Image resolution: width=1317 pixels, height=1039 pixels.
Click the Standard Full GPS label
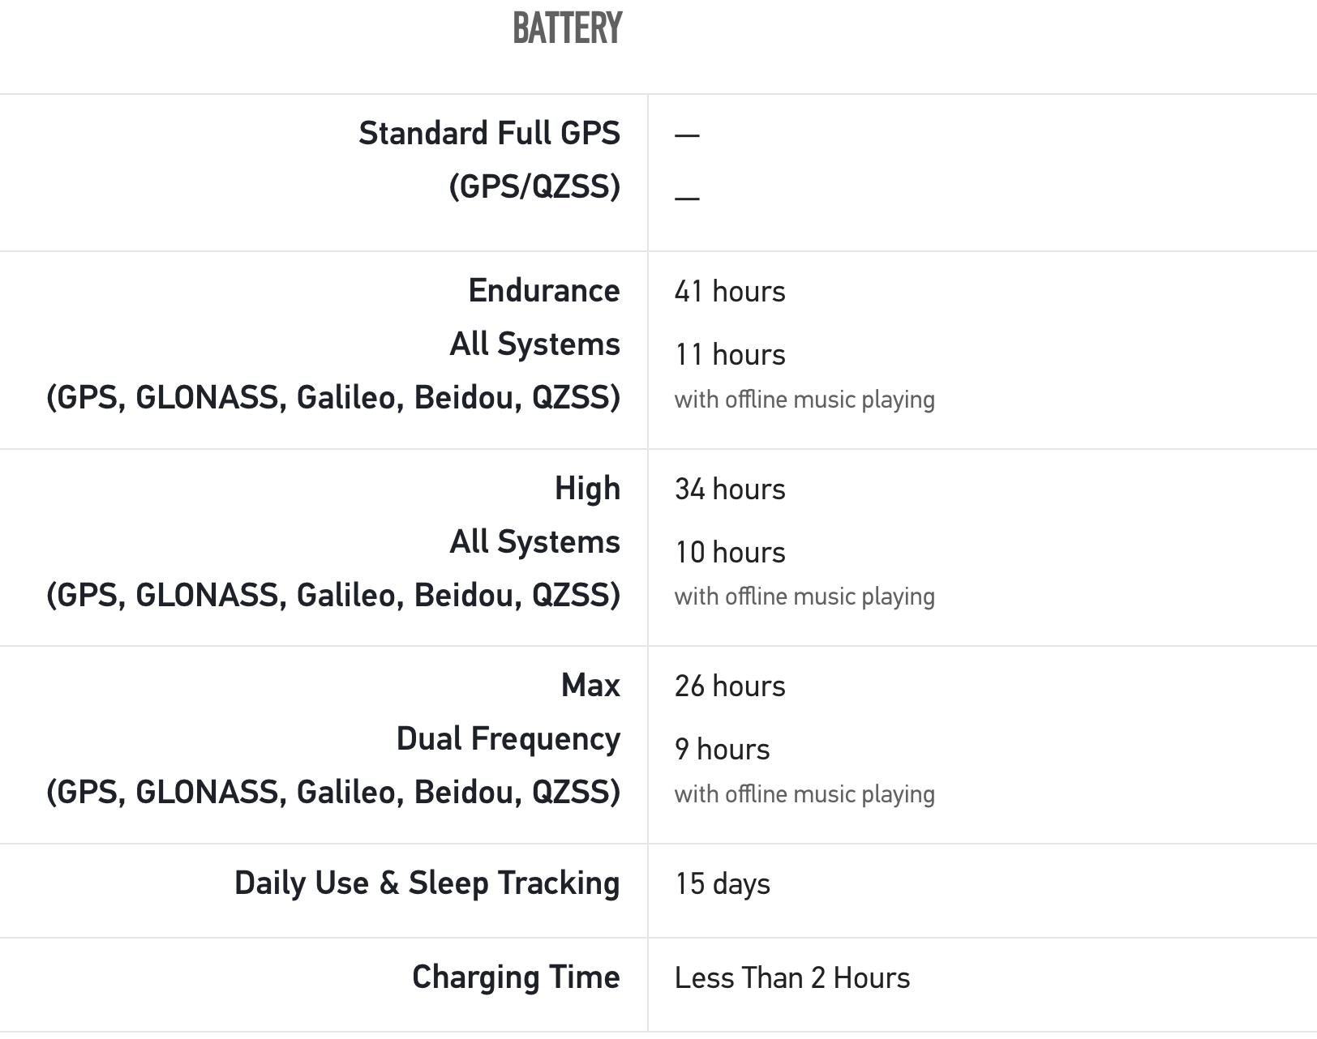(x=489, y=133)
